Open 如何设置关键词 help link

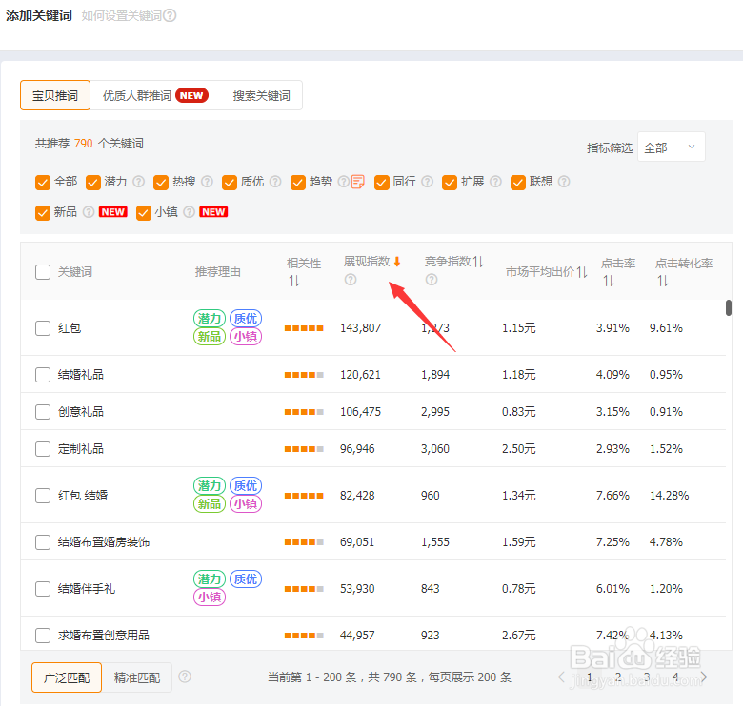coord(122,16)
